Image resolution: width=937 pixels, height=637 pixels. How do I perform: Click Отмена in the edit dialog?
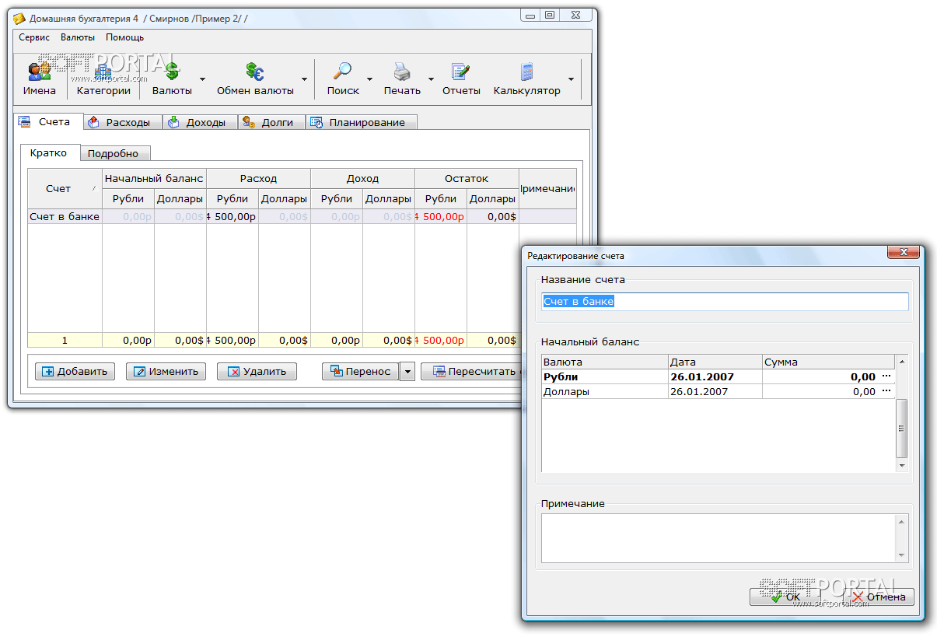click(x=879, y=597)
